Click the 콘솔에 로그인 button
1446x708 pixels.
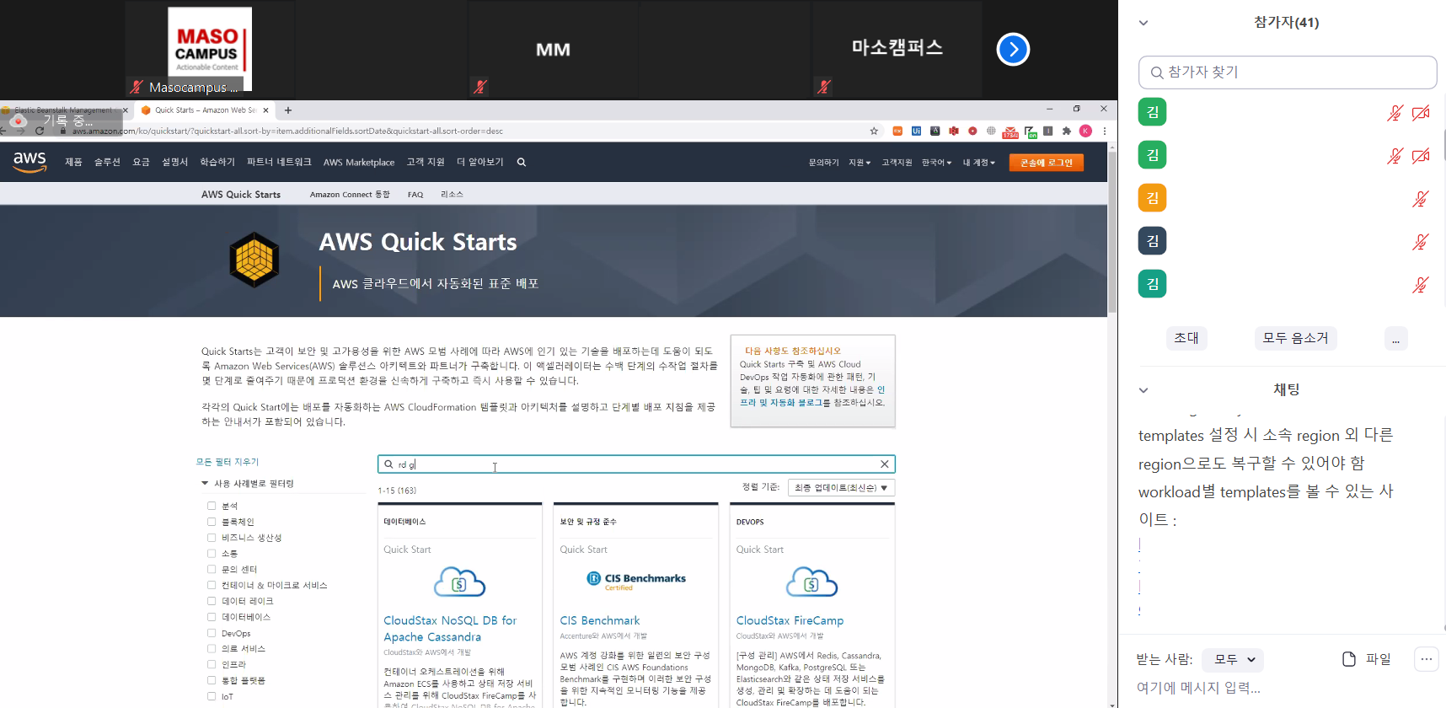pos(1046,163)
